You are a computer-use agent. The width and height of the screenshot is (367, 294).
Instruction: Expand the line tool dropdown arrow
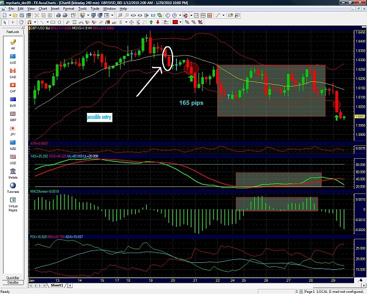48,22
